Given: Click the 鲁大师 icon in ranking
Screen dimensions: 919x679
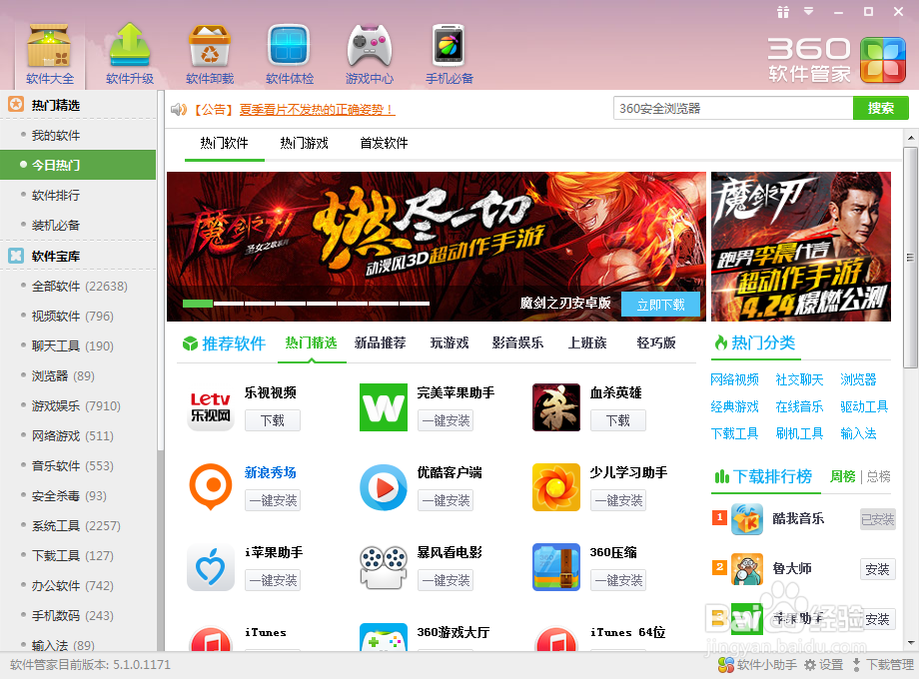Looking at the screenshot, I should pos(747,569).
